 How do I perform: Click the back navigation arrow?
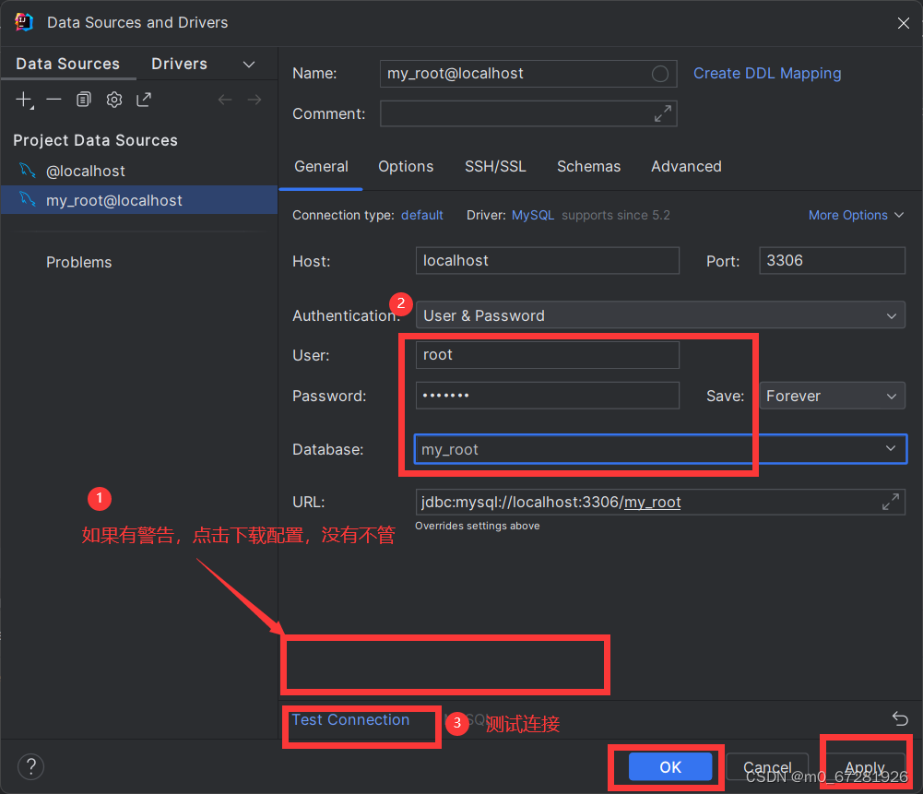coord(225,99)
